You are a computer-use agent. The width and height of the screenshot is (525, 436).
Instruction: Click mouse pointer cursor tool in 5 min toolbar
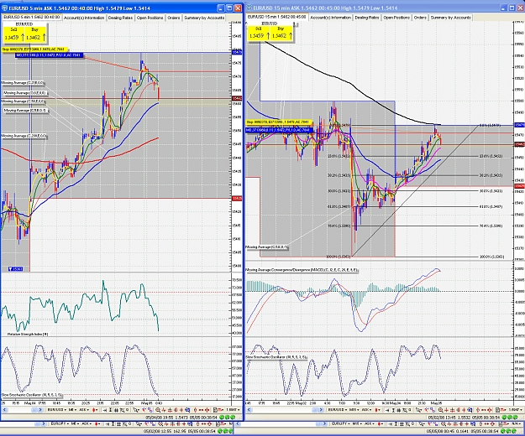pyautogui.click(x=136, y=410)
